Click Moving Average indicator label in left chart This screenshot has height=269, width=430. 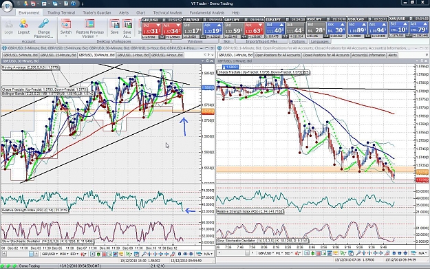(x=30, y=67)
